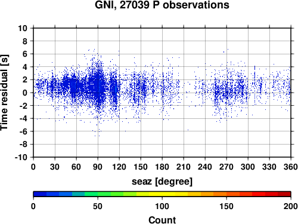Click the x-axis tick label '270'
Image resolution: width=298 pixels, height=224 pixels.
coord(226,167)
